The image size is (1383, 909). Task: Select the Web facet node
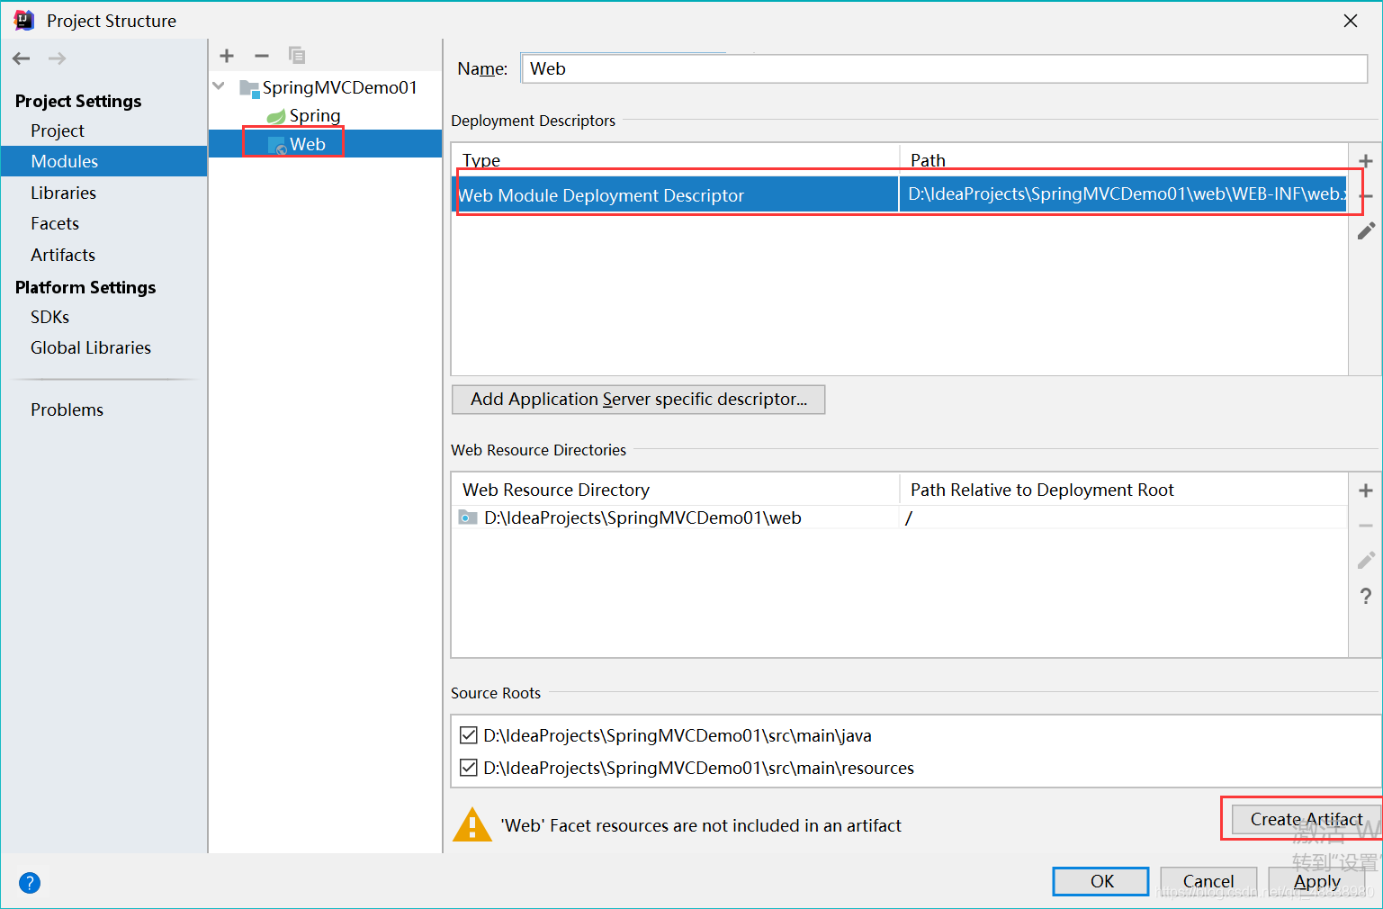tap(307, 144)
